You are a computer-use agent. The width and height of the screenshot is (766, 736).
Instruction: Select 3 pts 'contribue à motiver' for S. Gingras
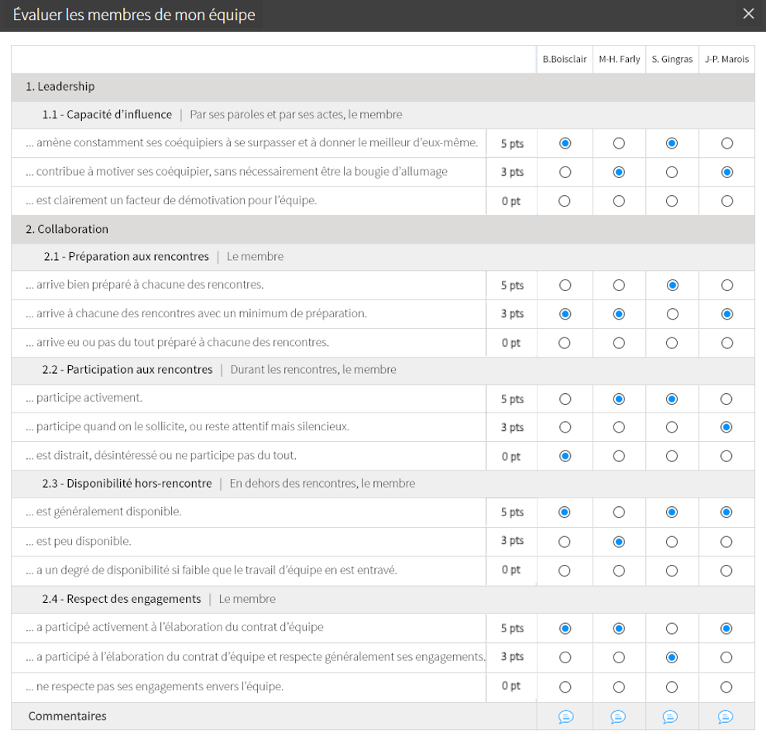[x=672, y=172]
